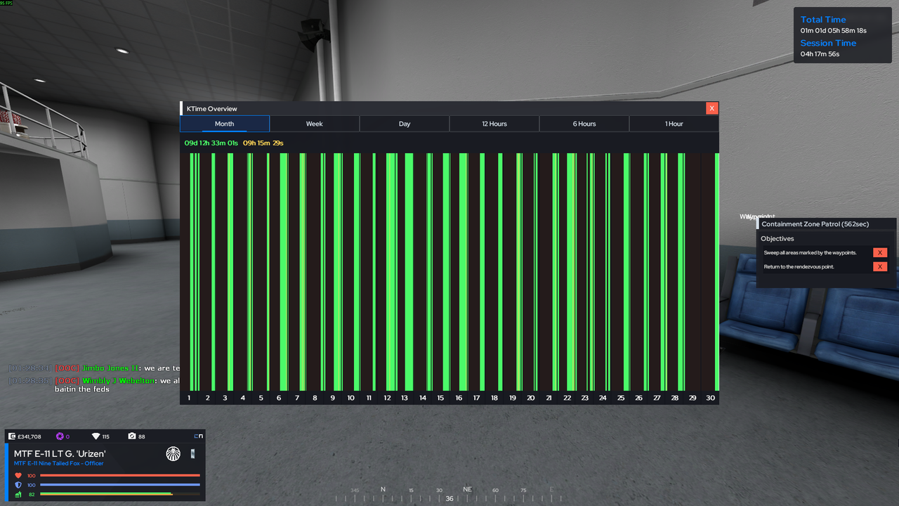Open the Day tab
This screenshot has width=899, height=506.
405,124
